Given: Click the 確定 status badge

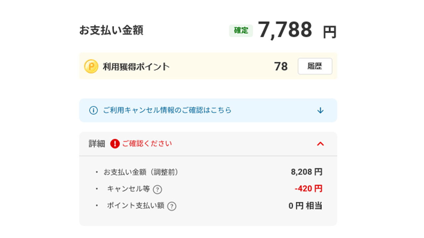Looking at the screenshot, I should [x=241, y=31].
